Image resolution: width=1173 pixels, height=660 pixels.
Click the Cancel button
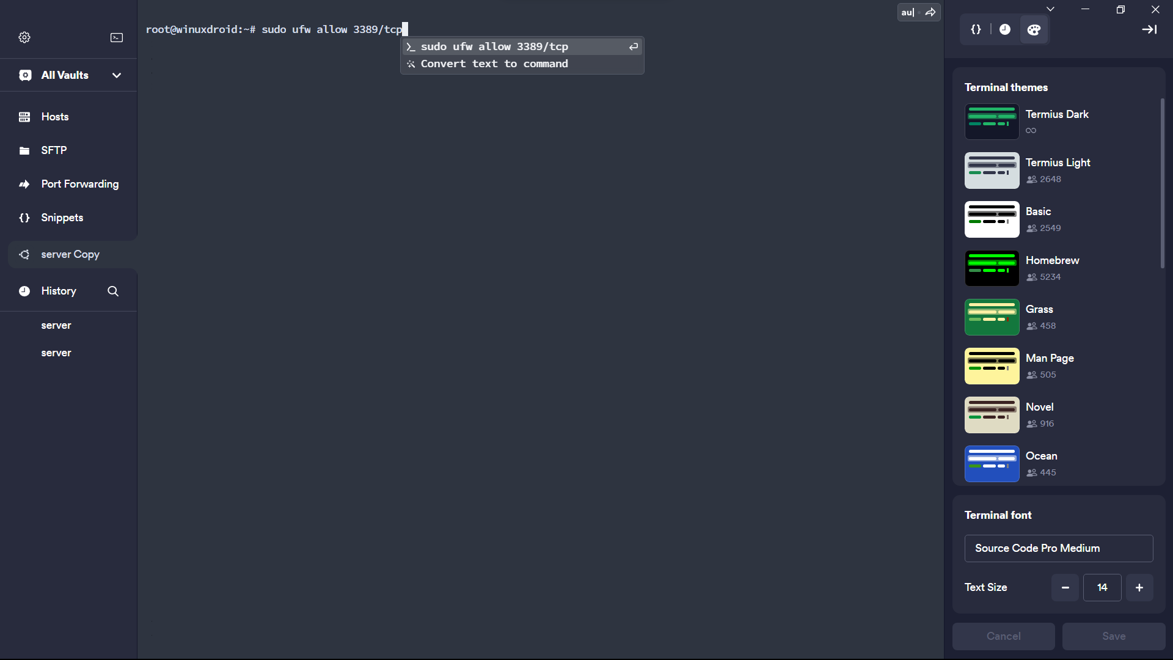pos(1004,636)
